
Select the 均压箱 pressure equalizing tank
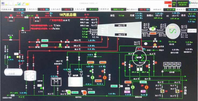pyautogui.click(x=13, y=72)
